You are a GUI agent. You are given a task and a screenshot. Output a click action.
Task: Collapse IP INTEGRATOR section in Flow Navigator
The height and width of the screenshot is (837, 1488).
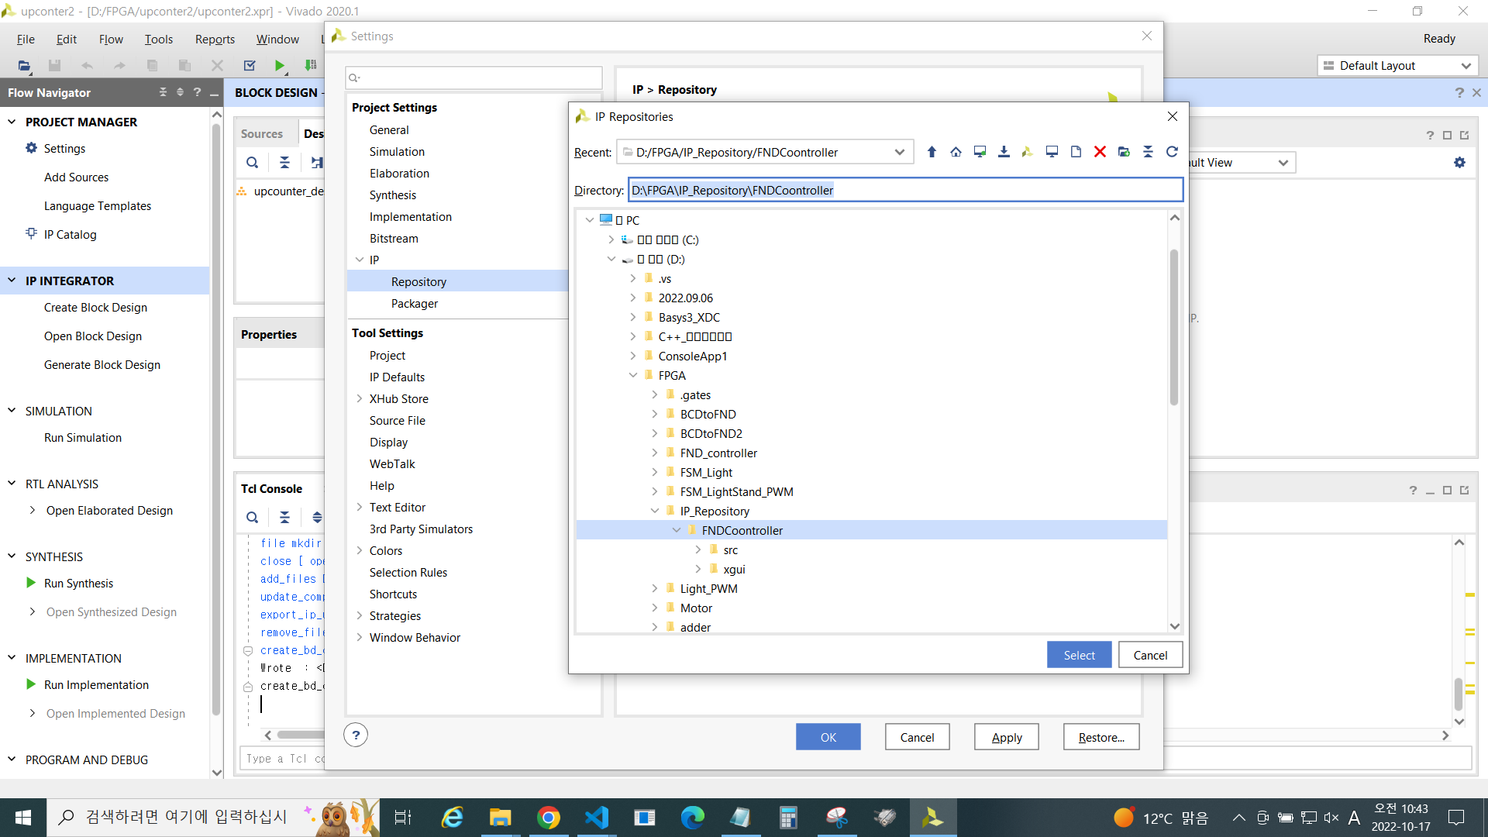12,281
